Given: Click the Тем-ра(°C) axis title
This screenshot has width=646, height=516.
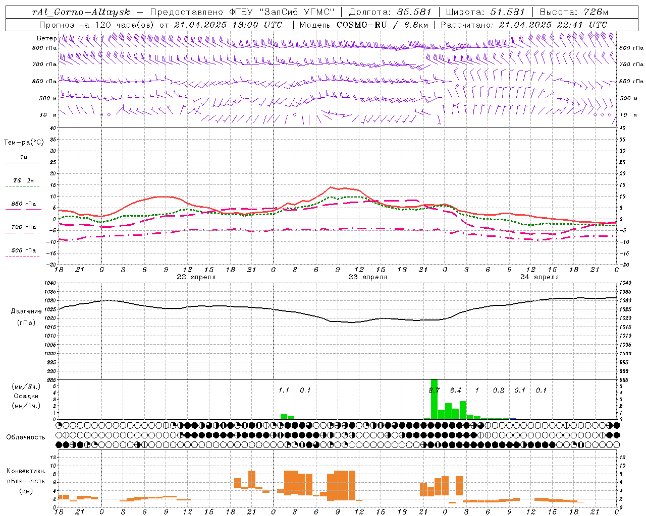Looking at the screenshot, I should [24, 143].
